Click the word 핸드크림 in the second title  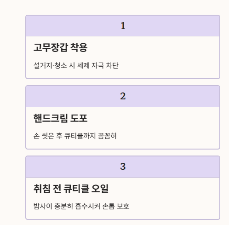pos(51,118)
